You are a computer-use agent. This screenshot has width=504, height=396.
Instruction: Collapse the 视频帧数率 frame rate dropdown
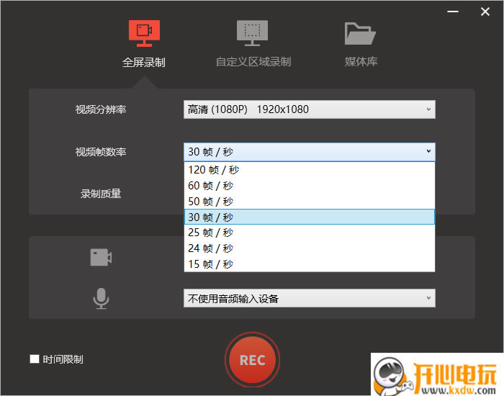point(310,152)
